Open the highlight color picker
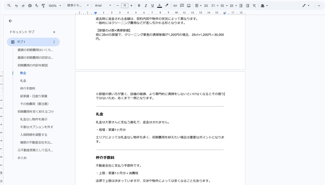This screenshot has width=325, height=185. click(167, 6)
